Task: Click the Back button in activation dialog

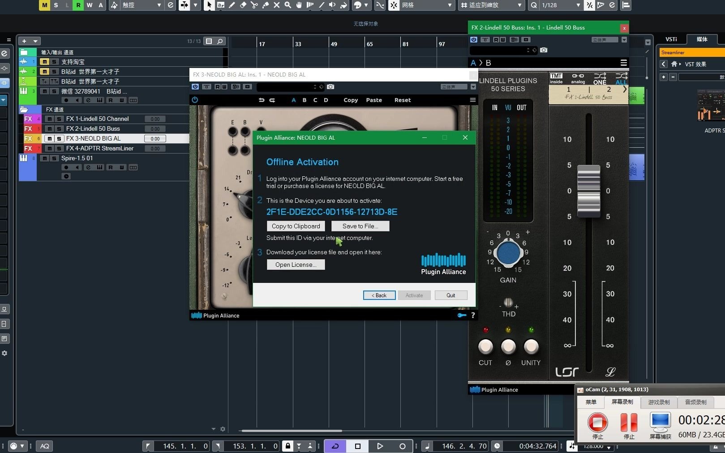Action: coord(379,295)
